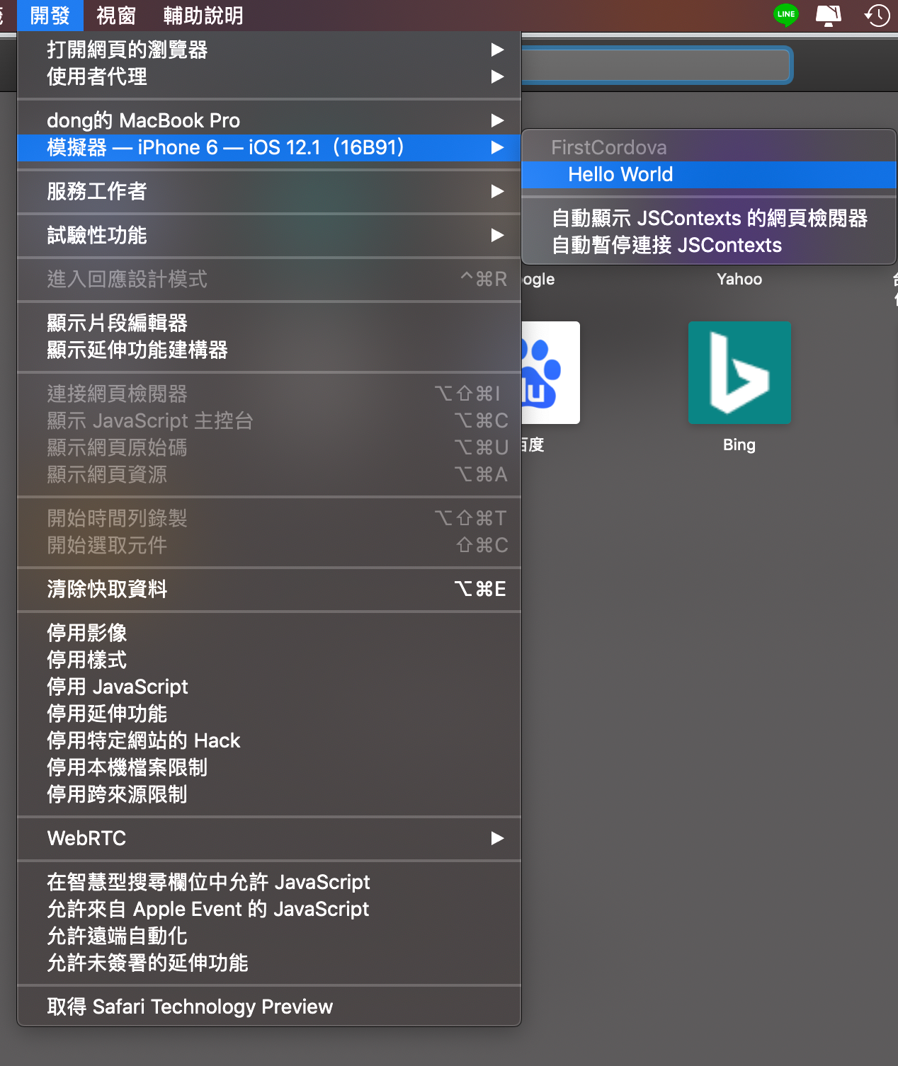Select the highlighted 開發 menu
Image resolution: width=898 pixels, height=1066 pixels.
click(x=50, y=15)
